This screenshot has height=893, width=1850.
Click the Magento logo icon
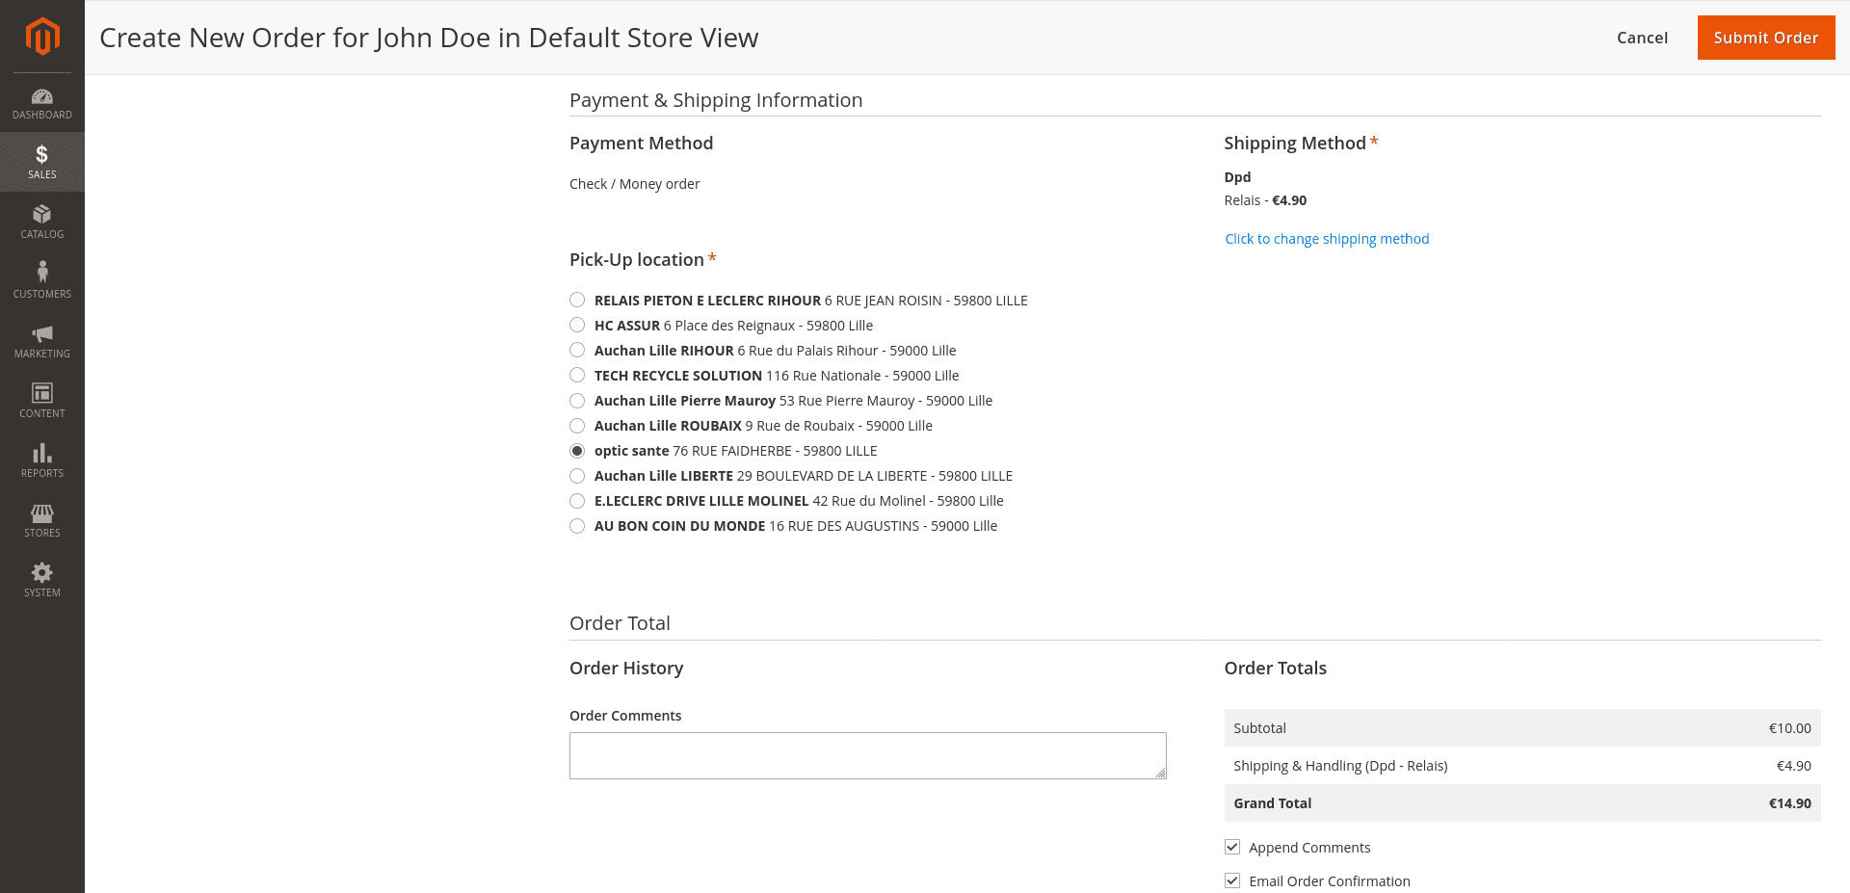tap(42, 37)
